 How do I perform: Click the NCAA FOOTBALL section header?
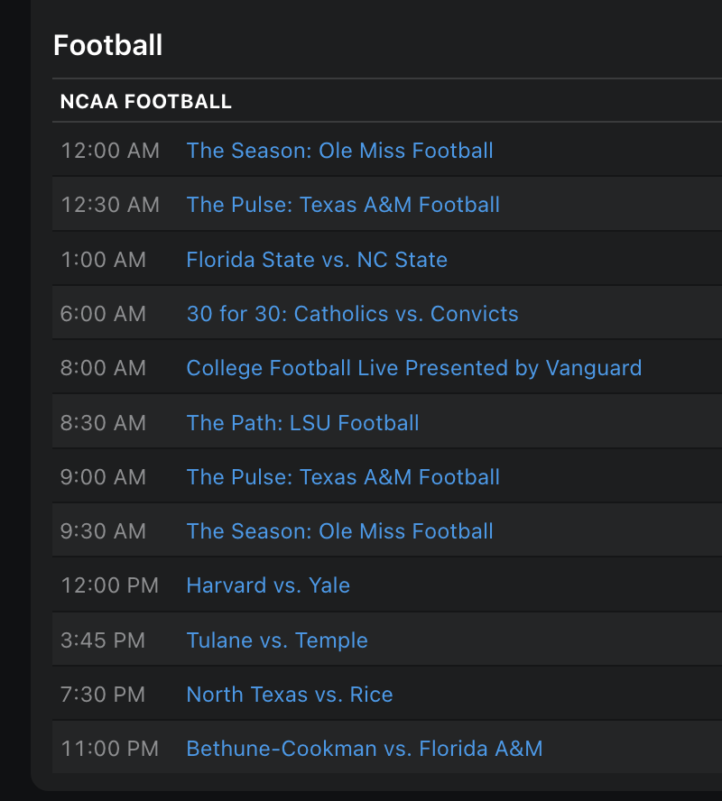point(146,102)
